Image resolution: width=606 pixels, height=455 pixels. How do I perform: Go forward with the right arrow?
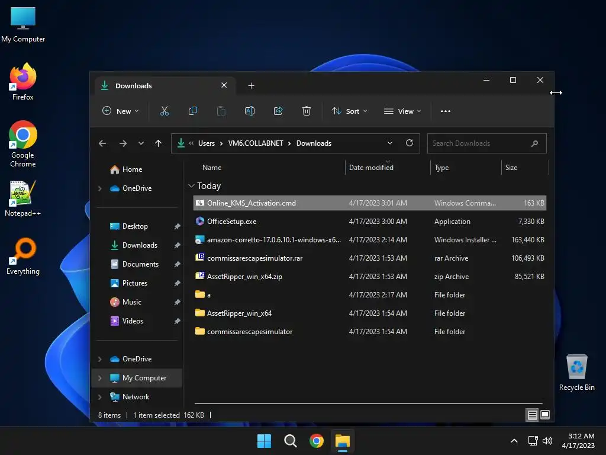[123, 143]
